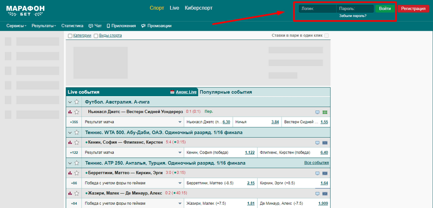433x208 pixels.
Task: Switch to the Киберспорт section
Action: tap(199, 8)
